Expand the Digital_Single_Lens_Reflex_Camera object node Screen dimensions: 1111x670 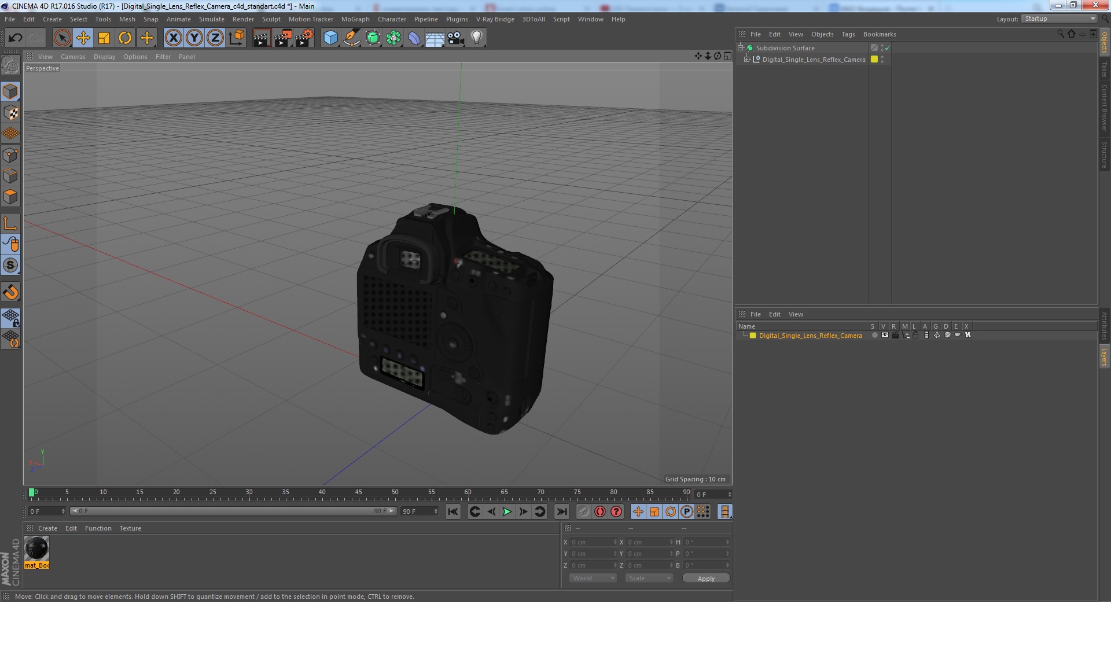tap(747, 59)
